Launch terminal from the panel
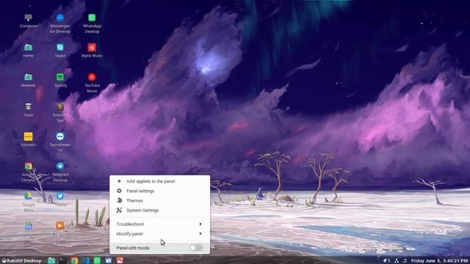470x264 pixels. tap(62, 261)
